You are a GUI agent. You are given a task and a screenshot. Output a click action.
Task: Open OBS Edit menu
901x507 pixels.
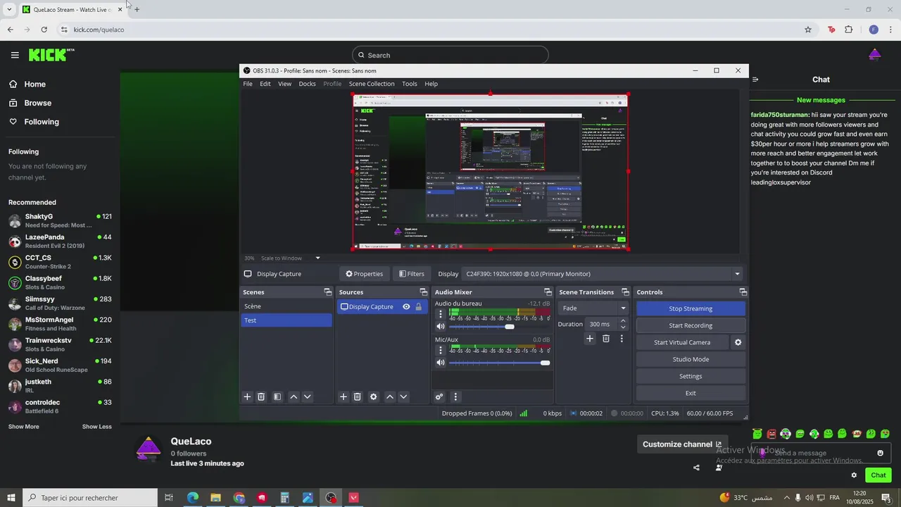pos(265,84)
